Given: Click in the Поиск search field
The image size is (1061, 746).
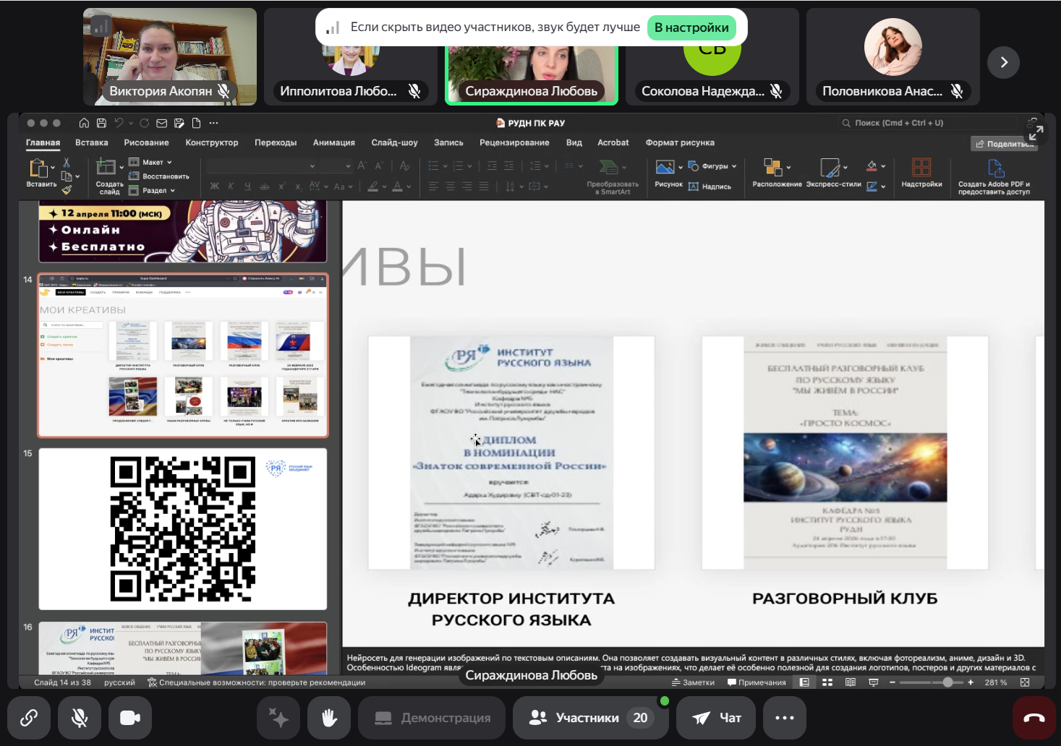Looking at the screenshot, I should [928, 123].
